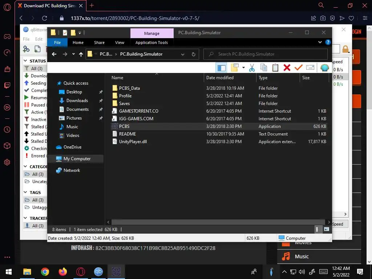The height and width of the screenshot is (279, 372).
Task: Open qBittorrent Edit menu
Action: [39, 39]
